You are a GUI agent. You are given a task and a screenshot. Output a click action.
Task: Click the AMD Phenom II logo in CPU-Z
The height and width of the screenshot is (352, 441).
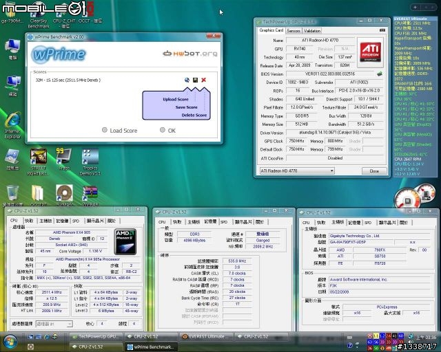point(125,242)
